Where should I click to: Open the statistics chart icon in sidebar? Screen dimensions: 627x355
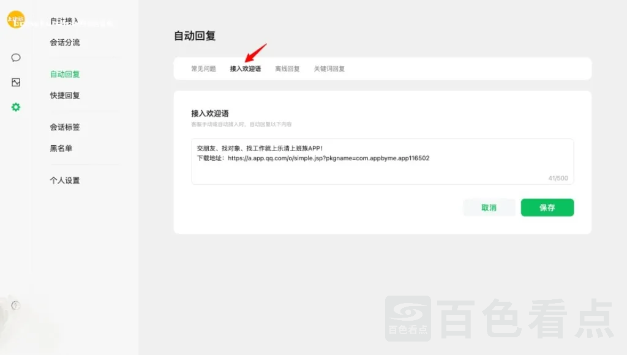[16, 82]
